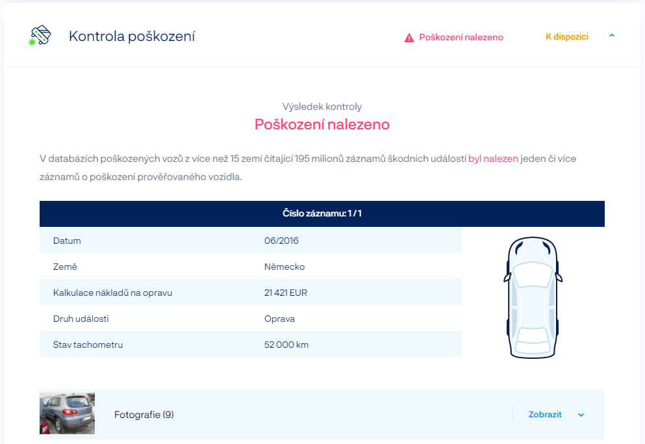This screenshot has width=645, height=444.
Task: Click the K dispozici status label
Action: (x=567, y=36)
